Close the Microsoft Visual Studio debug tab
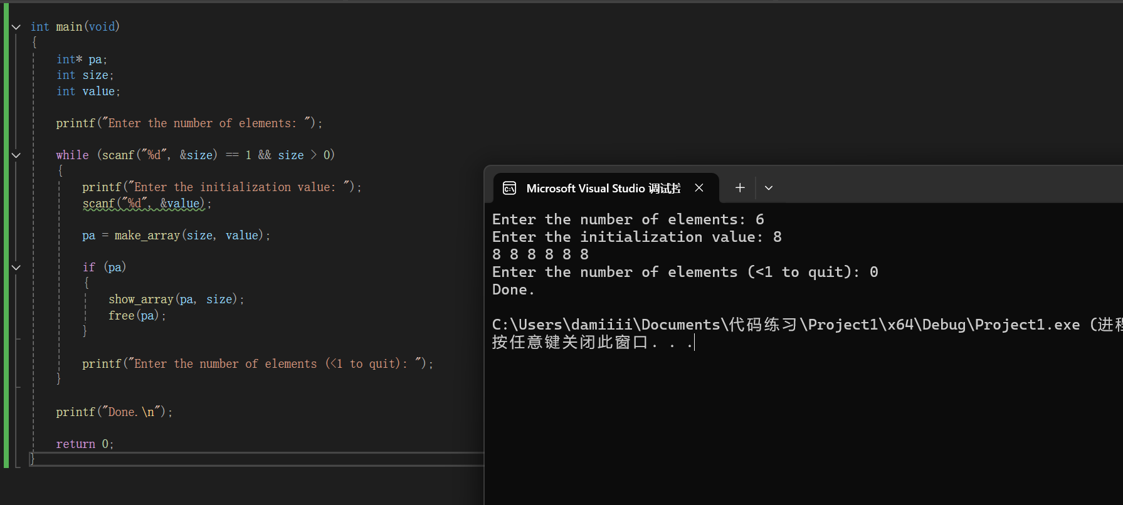The width and height of the screenshot is (1123, 505). click(699, 188)
